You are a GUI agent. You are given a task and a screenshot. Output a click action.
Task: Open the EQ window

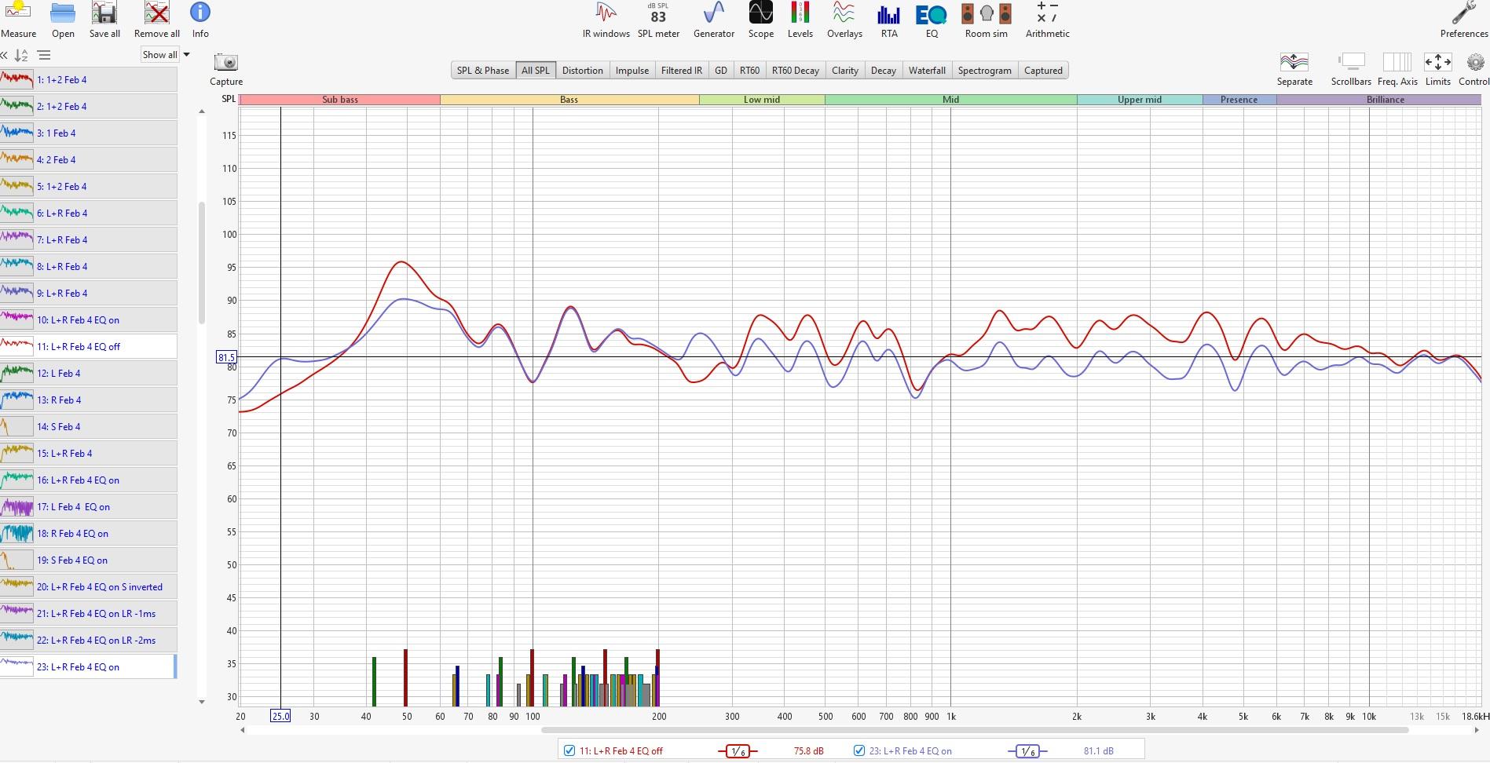[932, 20]
